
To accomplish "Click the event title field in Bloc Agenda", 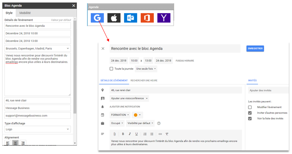I will coord(38,26).
